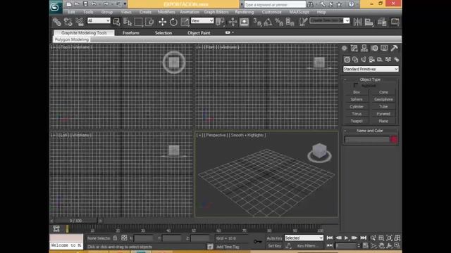Viewport: 451px width, 253px height.
Task: Open the named selection sets dropdown
Action: 329,20
